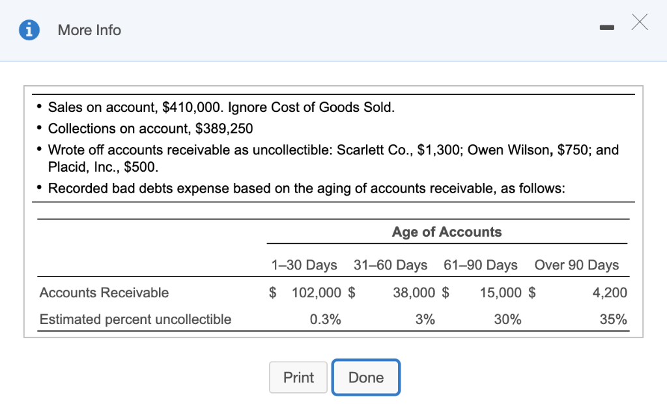
Task: Click the 61–90 Days column header
Action: [481, 265]
